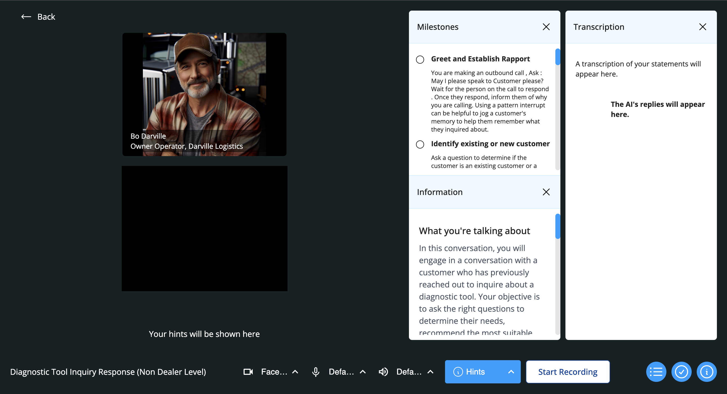Mark Identify existing or new customer milestone
Image resolution: width=727 pixels, height=394 pixels.
coord(420,144)
